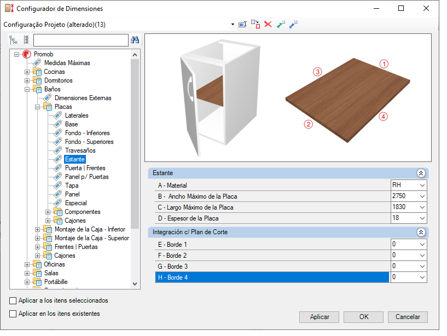Click the Cancelar button
The image size is (447, 336).
coord(408,317)
